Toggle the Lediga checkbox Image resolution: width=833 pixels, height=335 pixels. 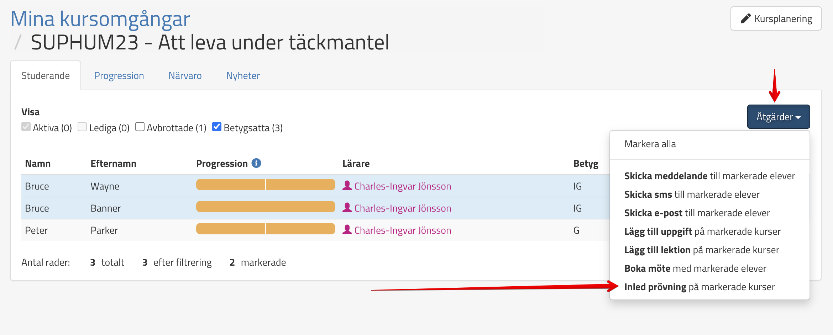(x=82, y=127)
